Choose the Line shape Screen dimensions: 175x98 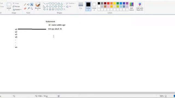(44, 4)
